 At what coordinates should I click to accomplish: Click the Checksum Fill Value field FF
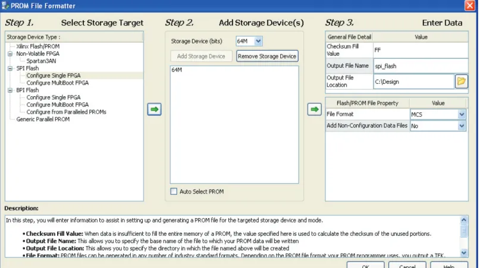tap(421, 50)
